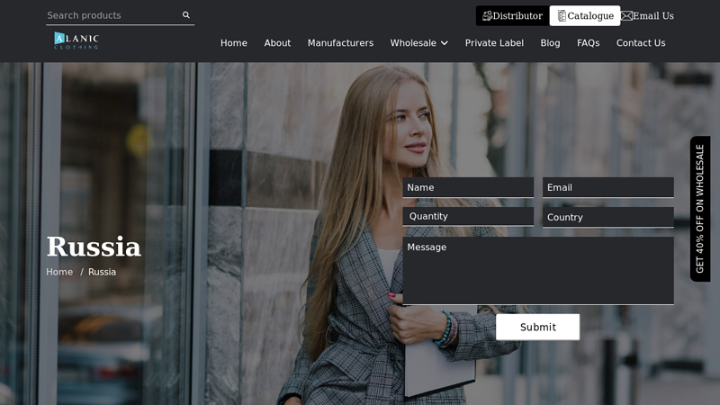The height and width of the screenshot is (405, 720).
Task: Open the Blog page
Action: tap(550, 43)
